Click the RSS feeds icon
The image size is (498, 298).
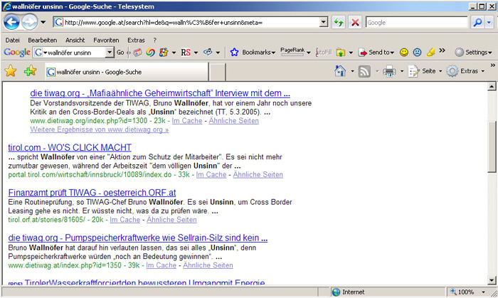[364, 71]
